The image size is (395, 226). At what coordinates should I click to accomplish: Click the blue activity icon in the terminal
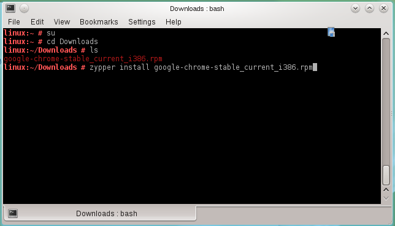331,32
